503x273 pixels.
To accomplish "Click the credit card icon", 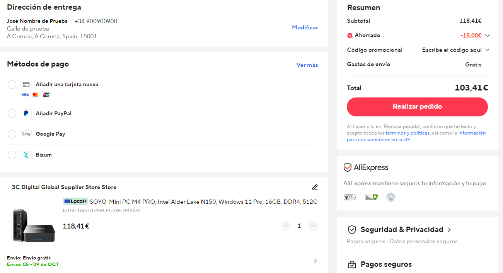I will tap(26, 85).
